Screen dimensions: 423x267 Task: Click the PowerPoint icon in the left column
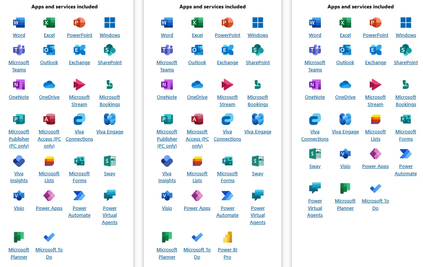(79, 23)
